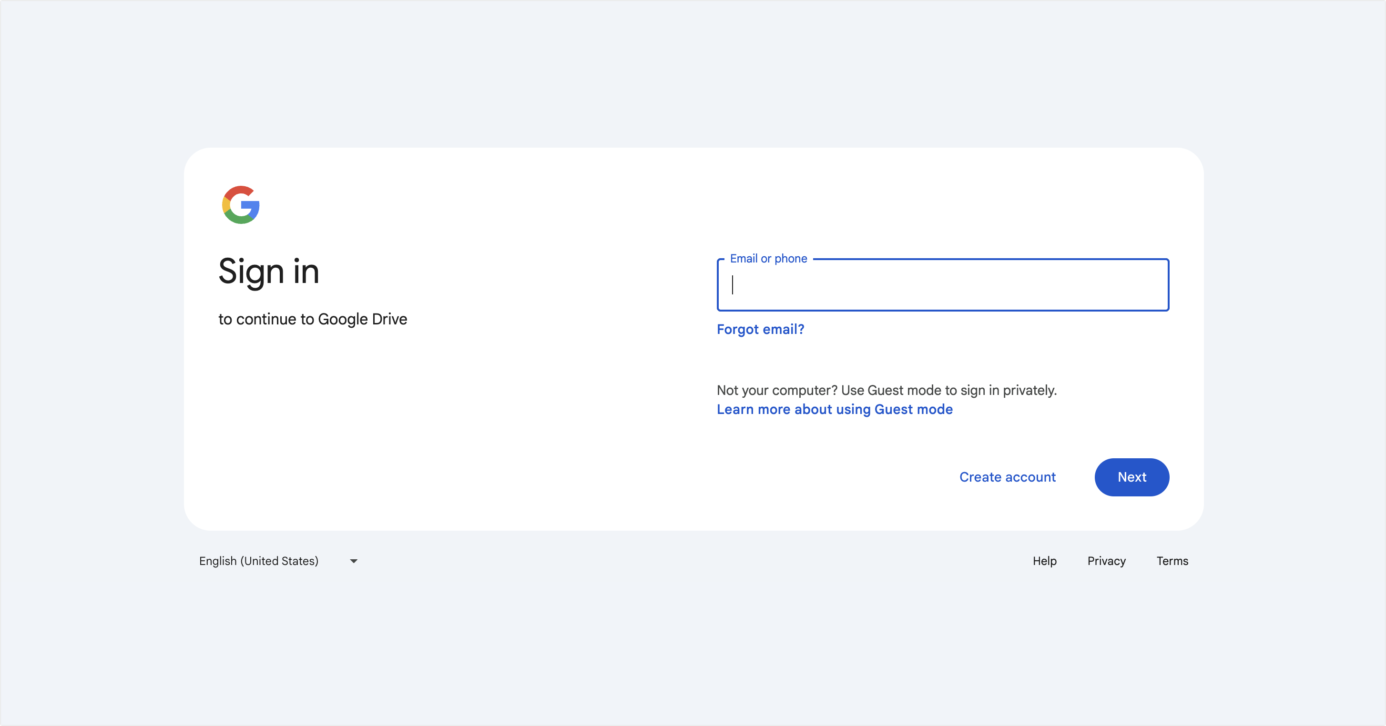
Task: Open the English (United States) language selector
Action: pos(258,561)
